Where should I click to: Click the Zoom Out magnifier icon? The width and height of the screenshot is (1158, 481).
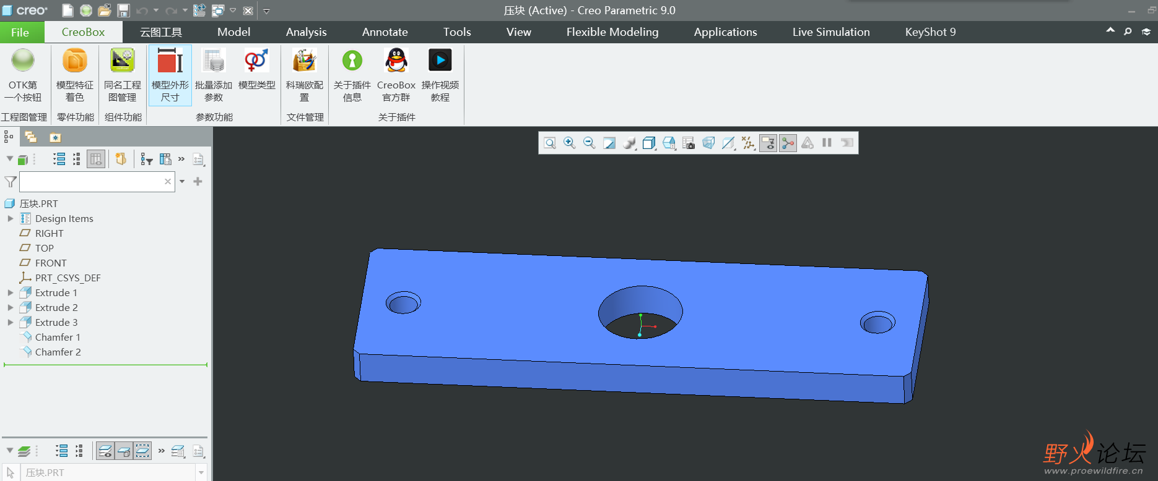click(x=590, y=143)
